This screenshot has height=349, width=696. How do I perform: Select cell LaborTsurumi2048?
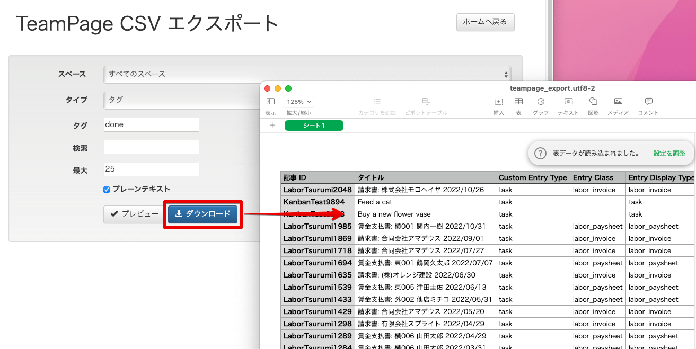[x=318, y=190]
